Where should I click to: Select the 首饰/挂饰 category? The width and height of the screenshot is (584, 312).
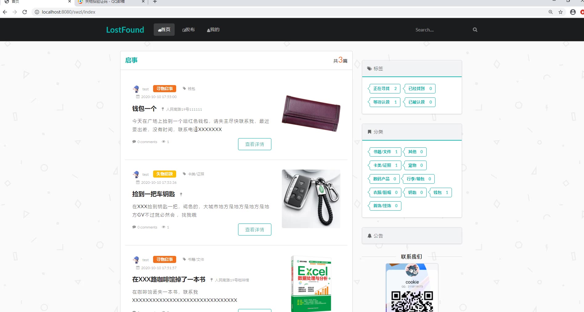(x=385, y=206)
